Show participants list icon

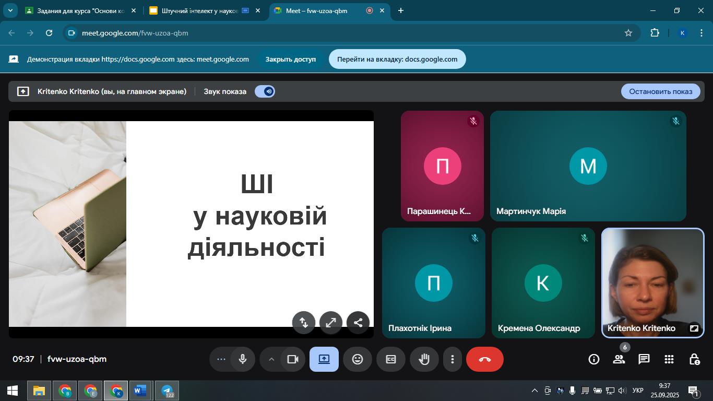[619, 359]
